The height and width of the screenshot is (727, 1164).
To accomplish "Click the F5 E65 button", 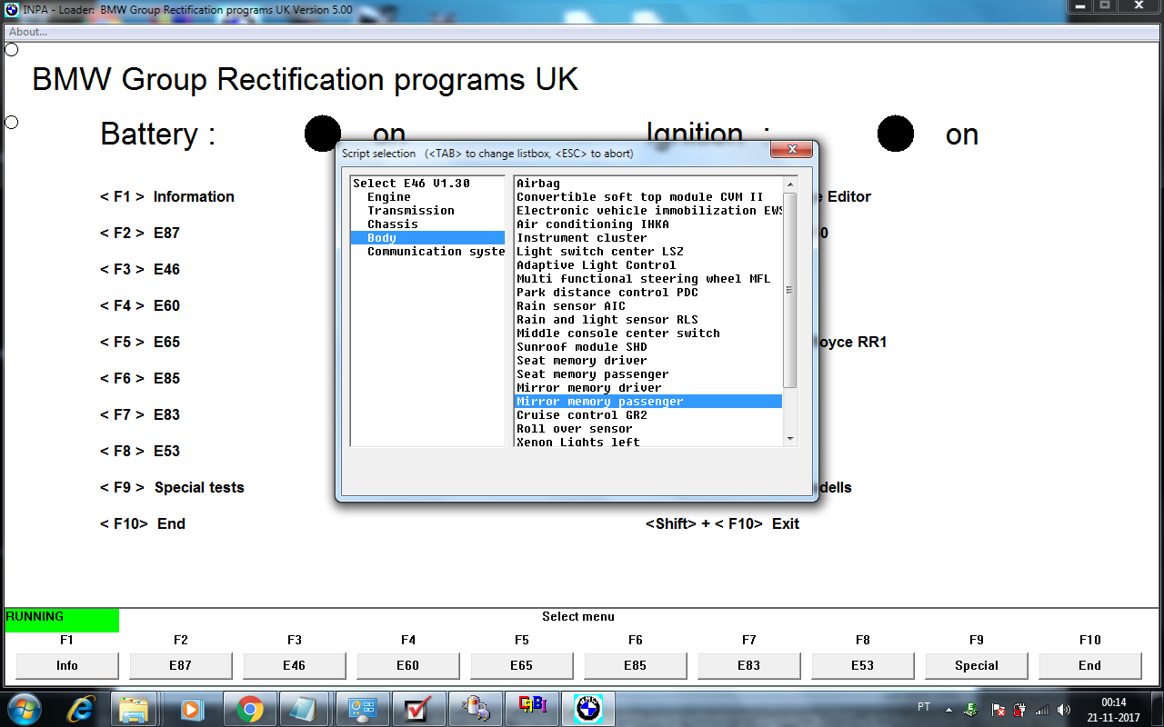I will [x=522, y=665].
